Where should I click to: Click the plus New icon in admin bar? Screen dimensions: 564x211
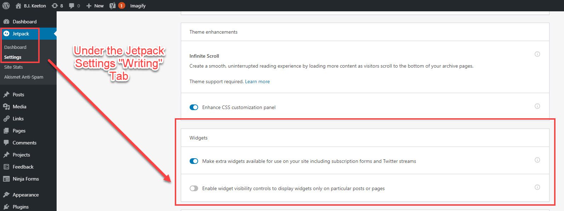click(89, 6)
